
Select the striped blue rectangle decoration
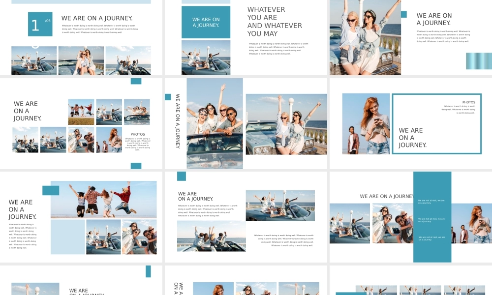click(x=479, y=61)
